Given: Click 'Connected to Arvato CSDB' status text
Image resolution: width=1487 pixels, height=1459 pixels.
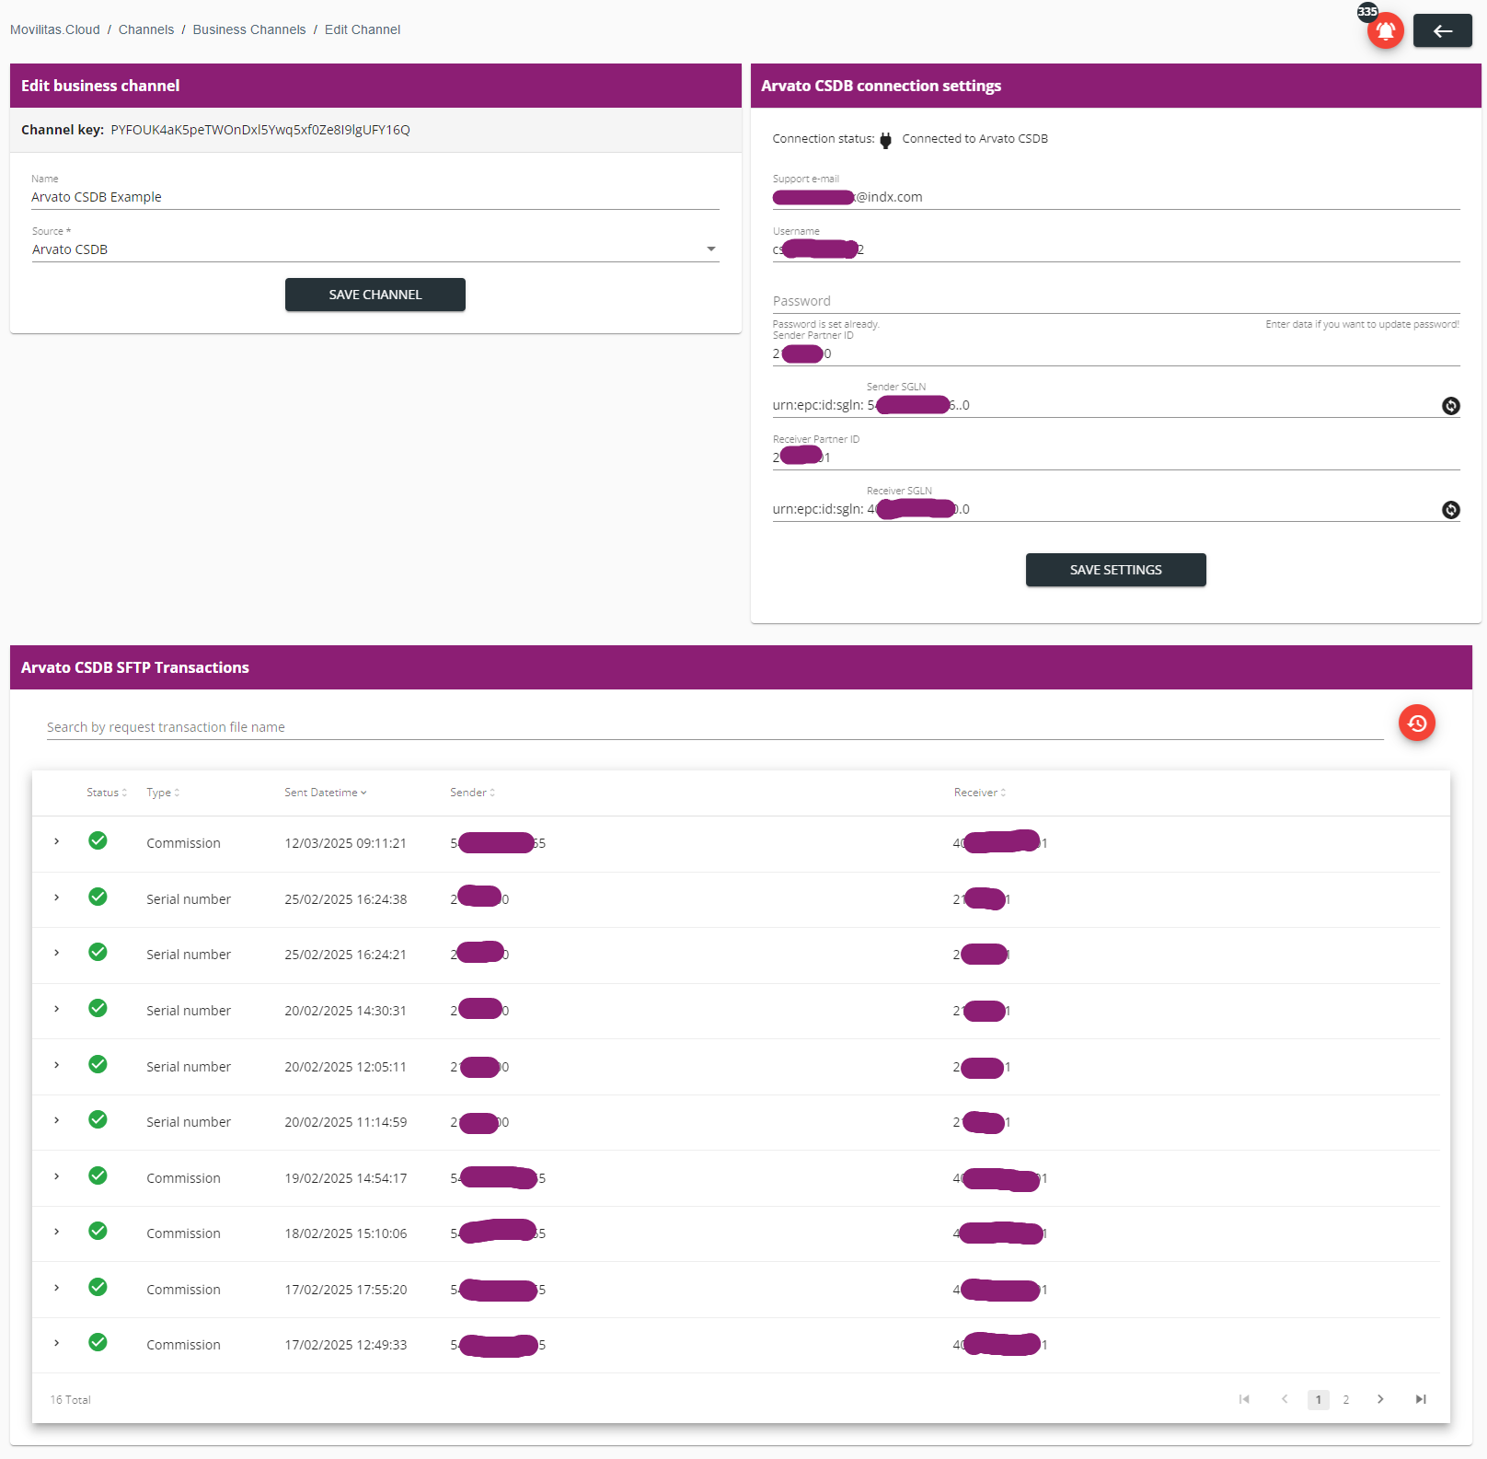Looking at the screenshot, I should (x=974, y=139).
